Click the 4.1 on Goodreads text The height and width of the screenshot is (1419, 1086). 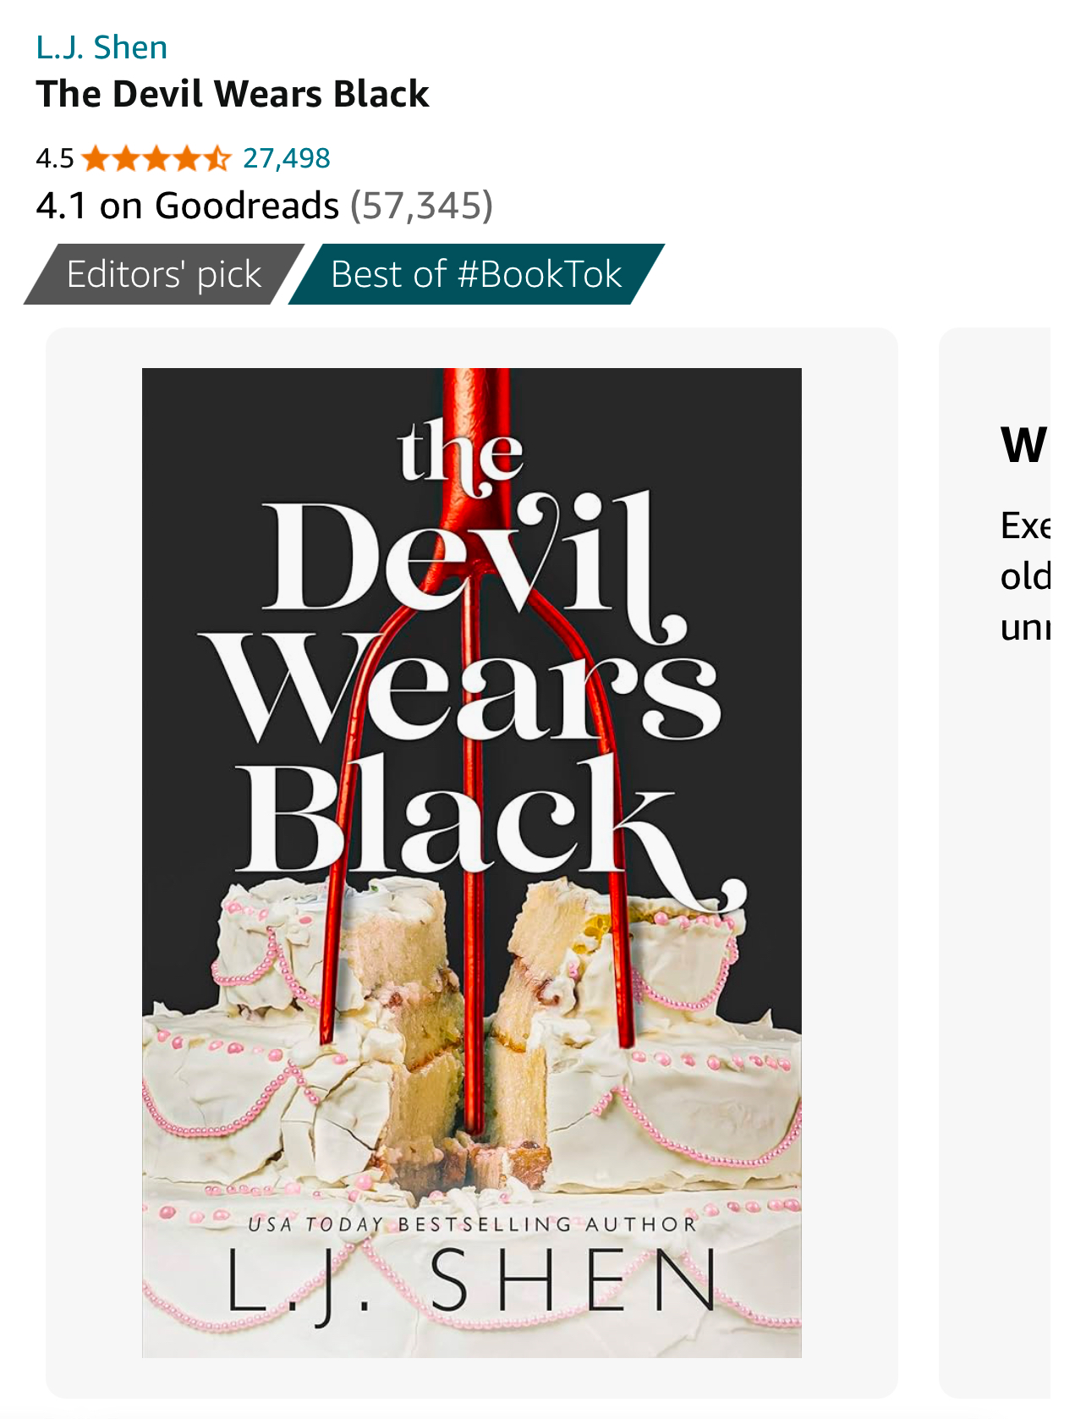(187, 206)
